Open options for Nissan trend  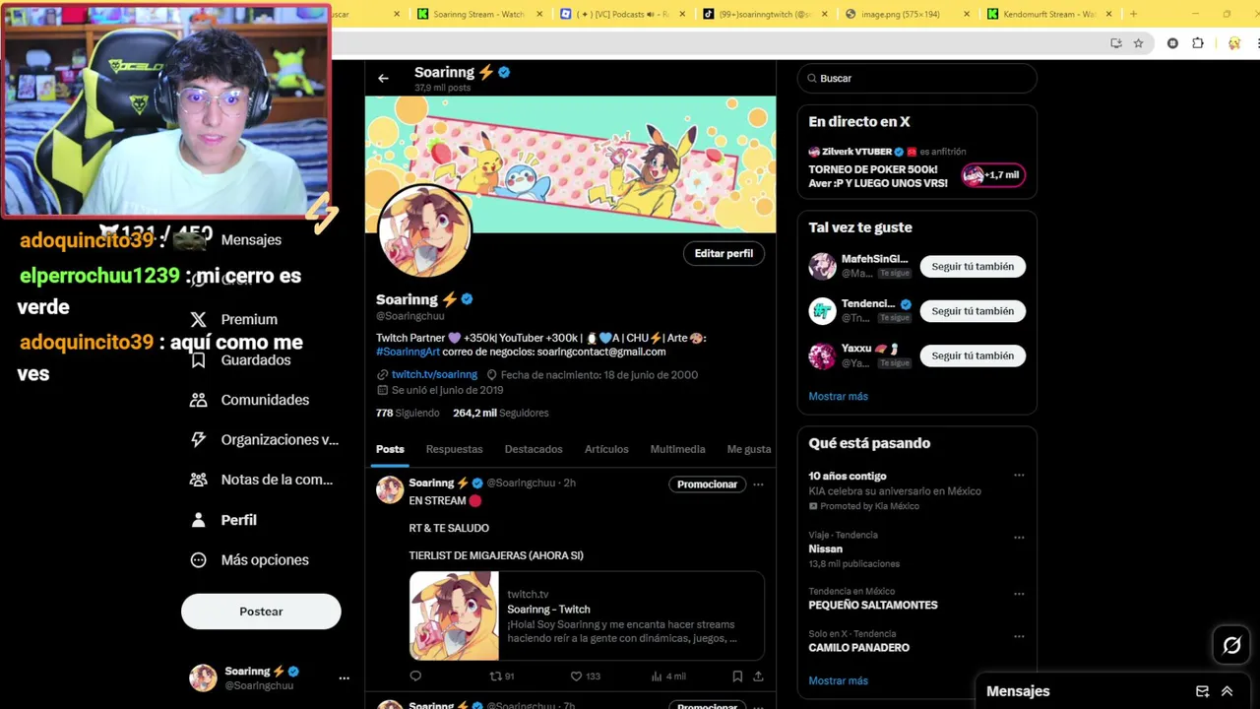click(1019, 538)
